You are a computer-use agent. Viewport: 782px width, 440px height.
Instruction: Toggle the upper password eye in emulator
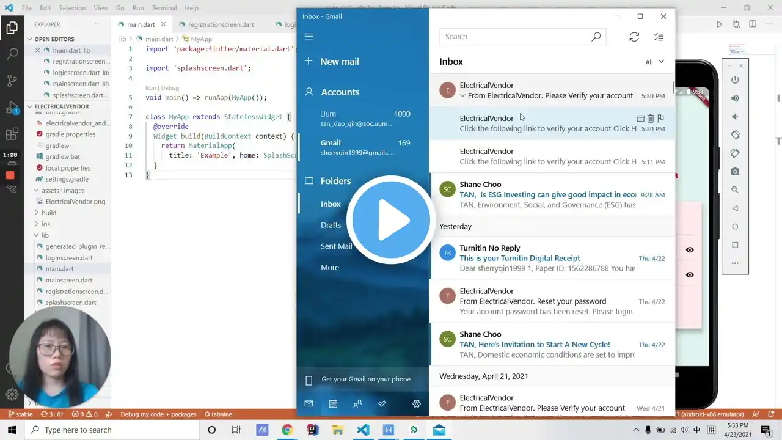pyautogui.click(x=690, y=250)
